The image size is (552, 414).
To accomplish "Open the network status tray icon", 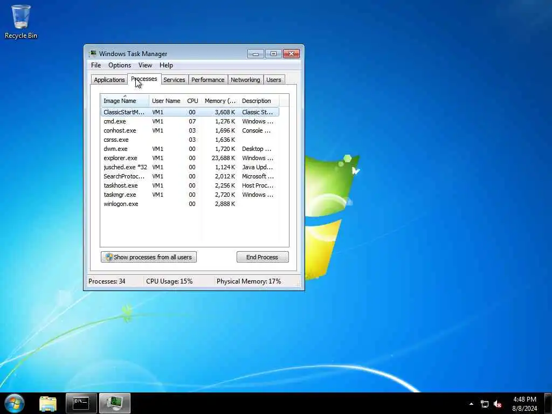I will click(485, 404).
